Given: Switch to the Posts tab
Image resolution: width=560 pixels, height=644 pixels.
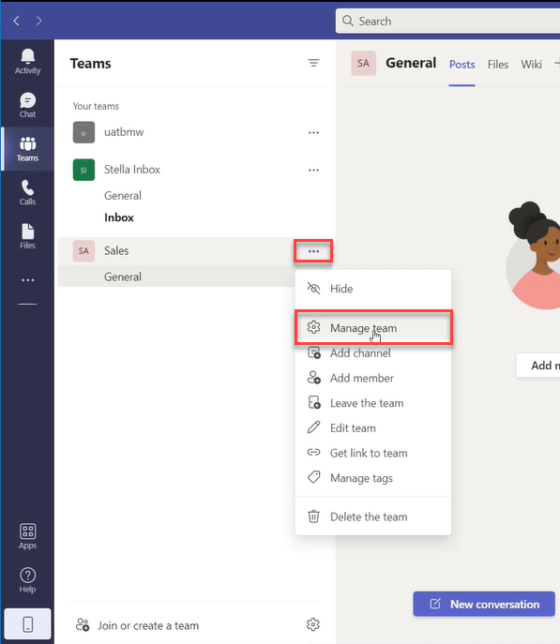Looking at the screenshot, I should tap(462, 65).
